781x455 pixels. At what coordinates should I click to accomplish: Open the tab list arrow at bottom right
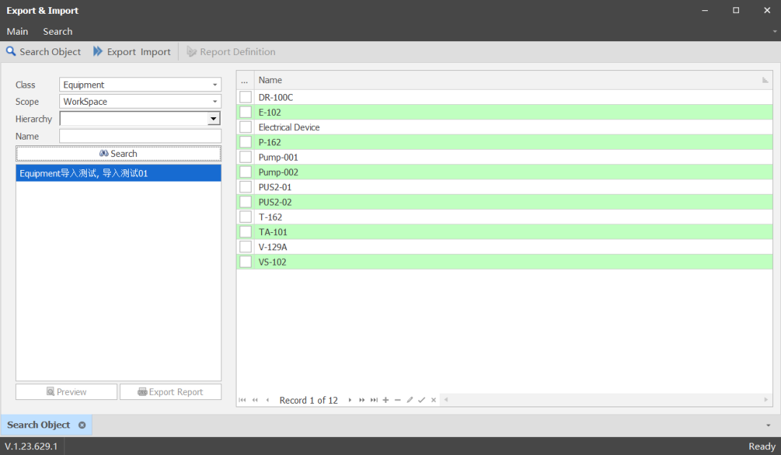pyautogui.click(x=768, y=425)
